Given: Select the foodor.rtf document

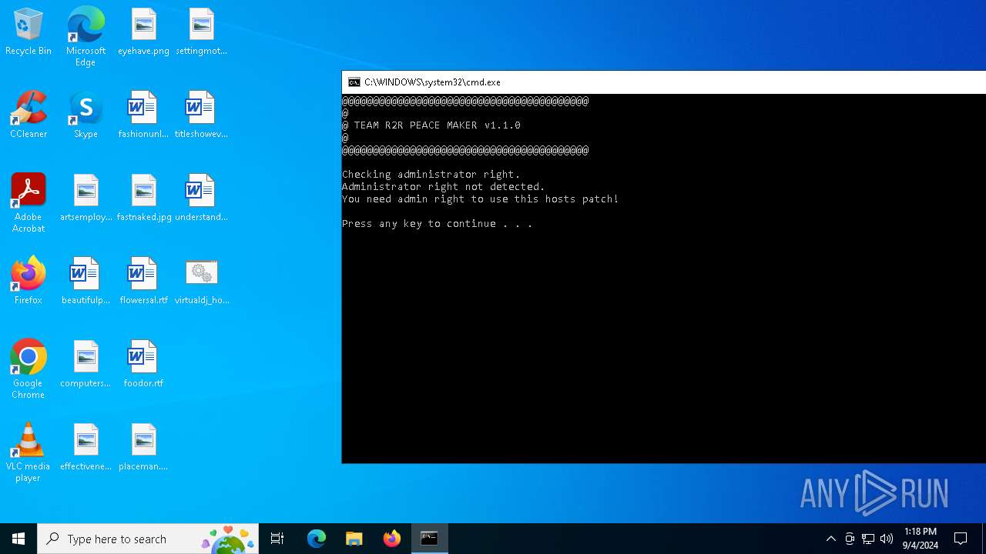Looking at the screenshot, I should click(x=143, y=364).
